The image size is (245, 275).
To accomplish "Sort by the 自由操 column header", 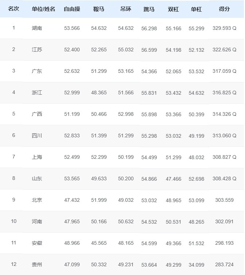I will (x=72, y=9).
